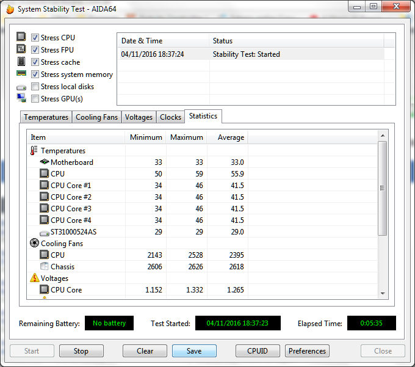Click the chip icon of CPU temperature row
The height and width of the screenshot is (367, 415).
pyautogui.click(x=44, y=173)
